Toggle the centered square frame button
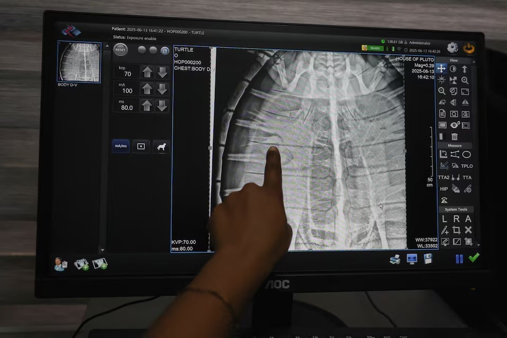507x338 pixels. pyautogui.click(x=141, y=146)
